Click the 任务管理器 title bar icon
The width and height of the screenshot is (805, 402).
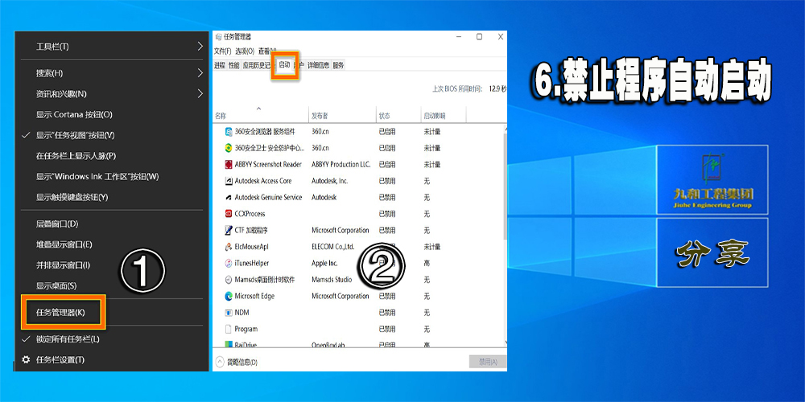point(218,37)
